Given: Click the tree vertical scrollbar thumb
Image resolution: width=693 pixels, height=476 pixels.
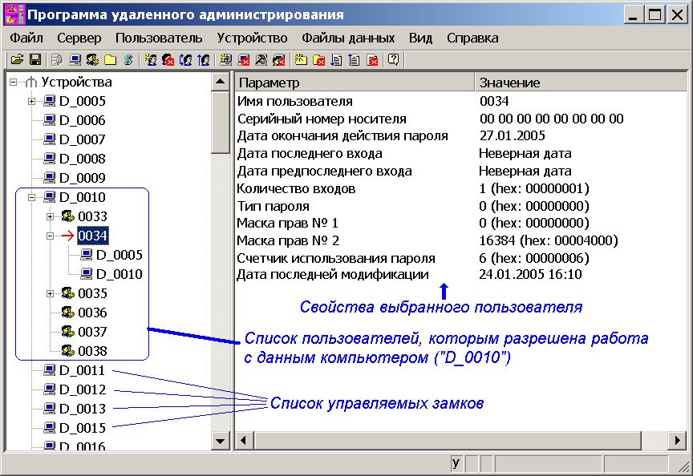Looking at the screenshot, I should [x=220, y=123].
